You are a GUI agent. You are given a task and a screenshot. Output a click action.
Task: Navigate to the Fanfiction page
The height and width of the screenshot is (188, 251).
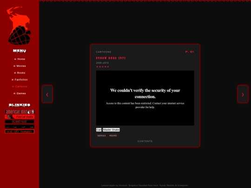pyautogui.click(x=20, y=80)
